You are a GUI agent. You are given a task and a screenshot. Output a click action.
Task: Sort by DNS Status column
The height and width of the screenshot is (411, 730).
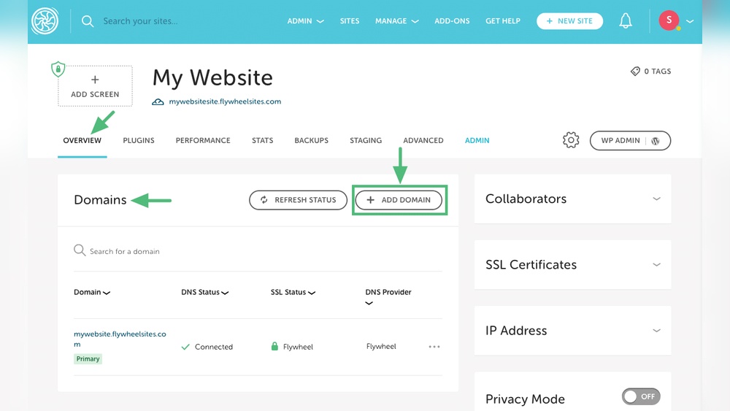pyautogui.click(x=205, y=292)
